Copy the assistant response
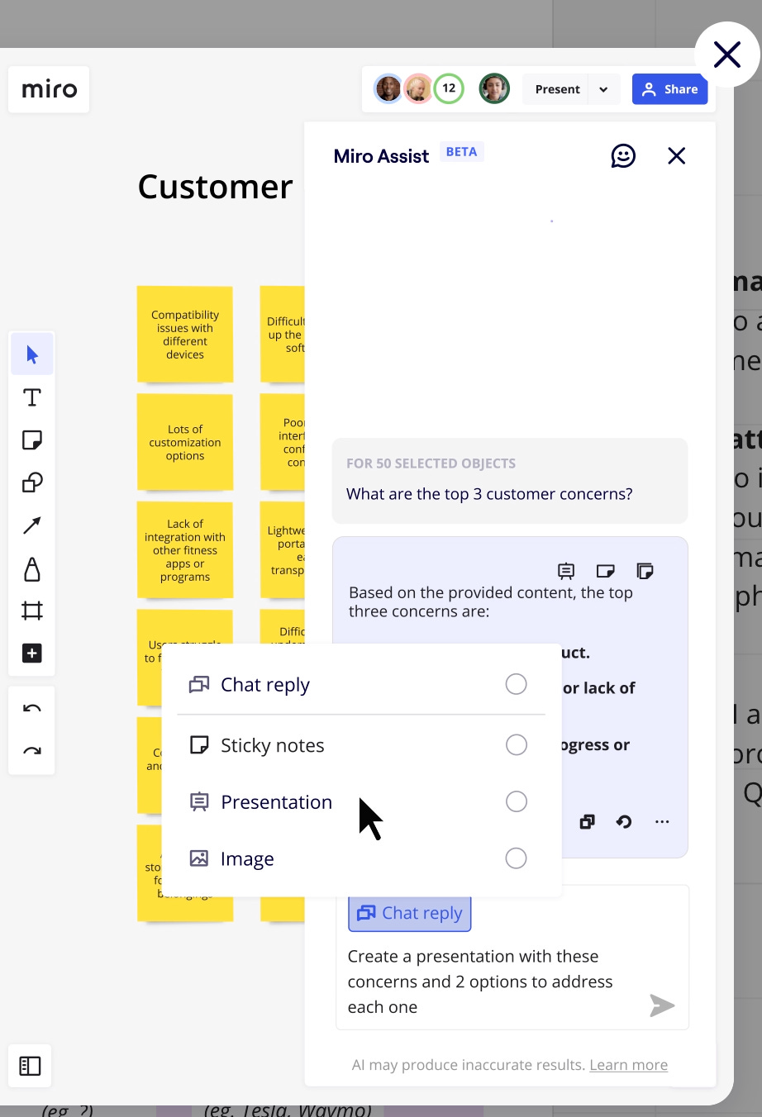The height and width of the screenshot is (1117, 762). (588, 821)
